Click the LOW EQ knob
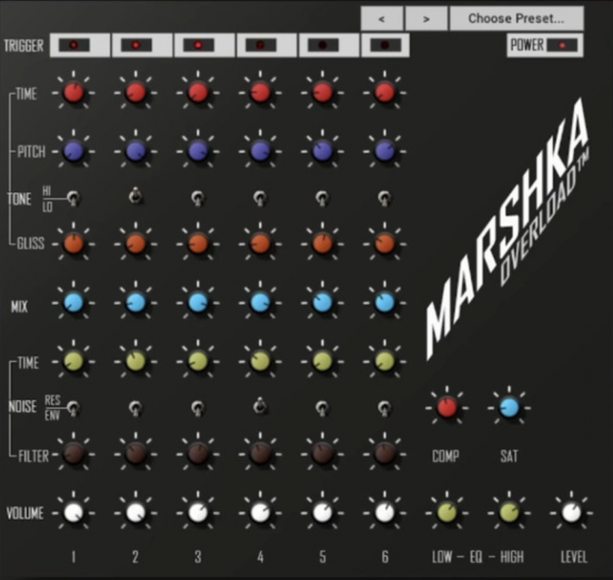The image size is (613, 580). [x=447, y=513]
